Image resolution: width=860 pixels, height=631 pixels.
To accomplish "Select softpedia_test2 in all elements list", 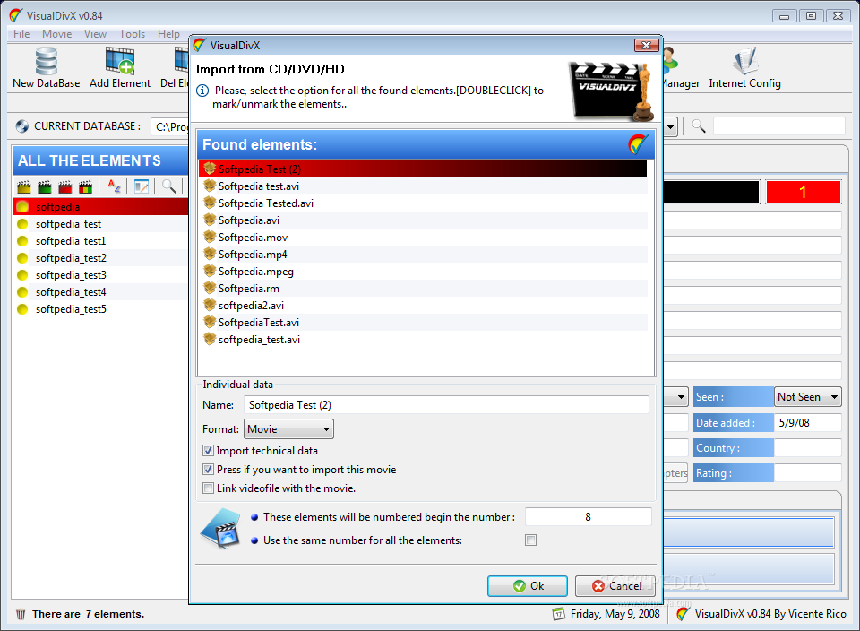I will click(101, 258).
